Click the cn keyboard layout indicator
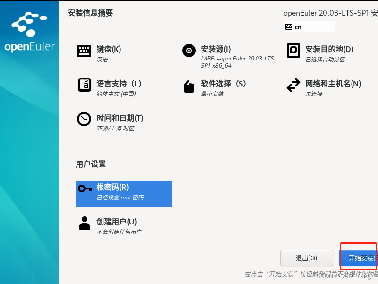 pyautogui.click(x=309, y=27)
